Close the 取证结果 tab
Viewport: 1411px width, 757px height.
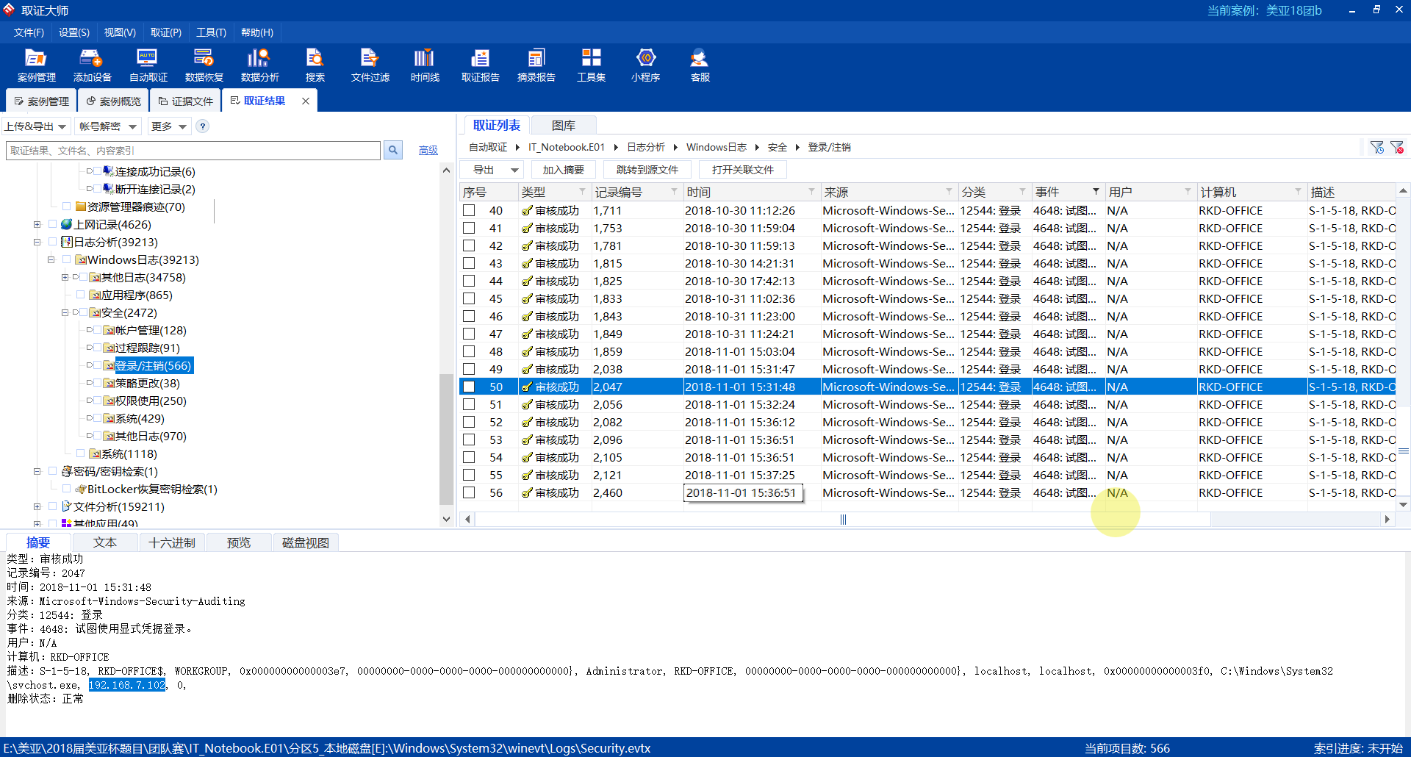306,101
